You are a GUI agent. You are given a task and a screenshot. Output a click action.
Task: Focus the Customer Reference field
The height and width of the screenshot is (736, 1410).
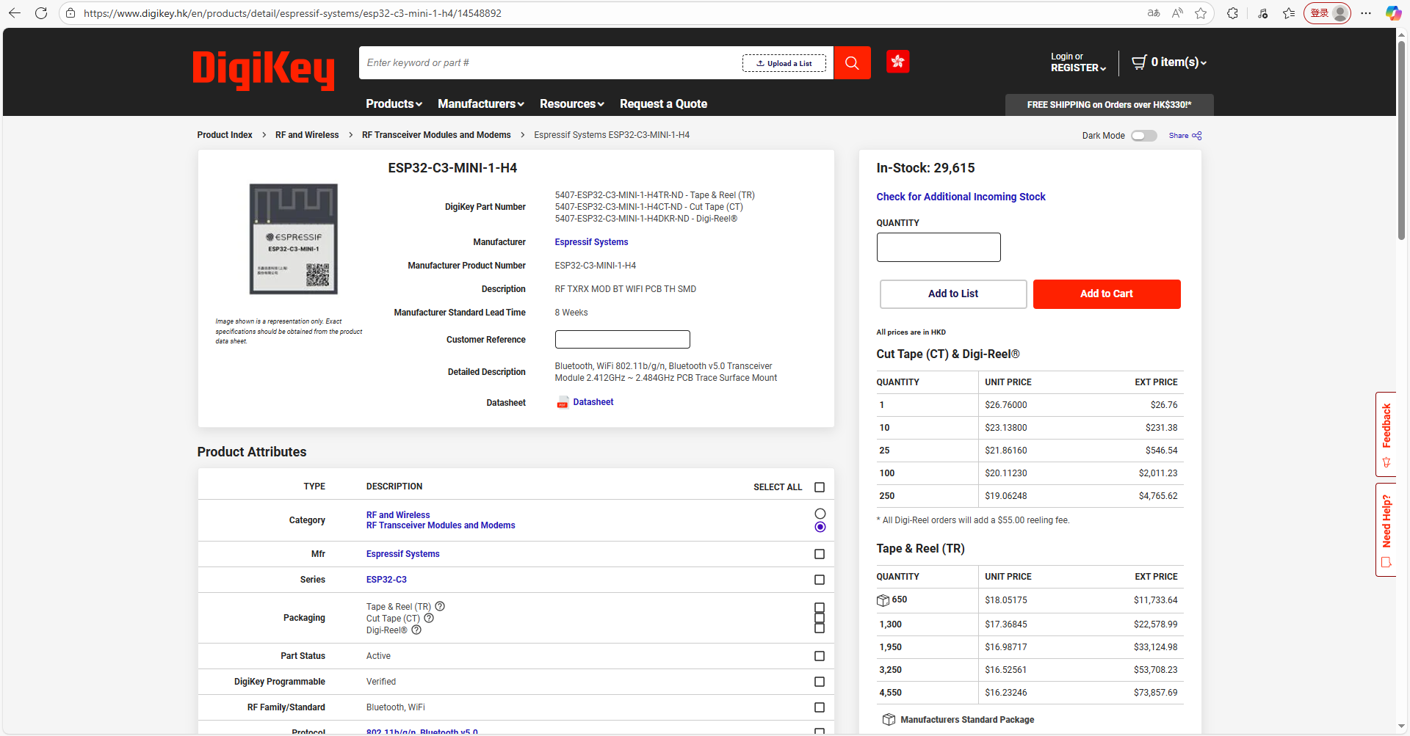(x=622, y=339)
